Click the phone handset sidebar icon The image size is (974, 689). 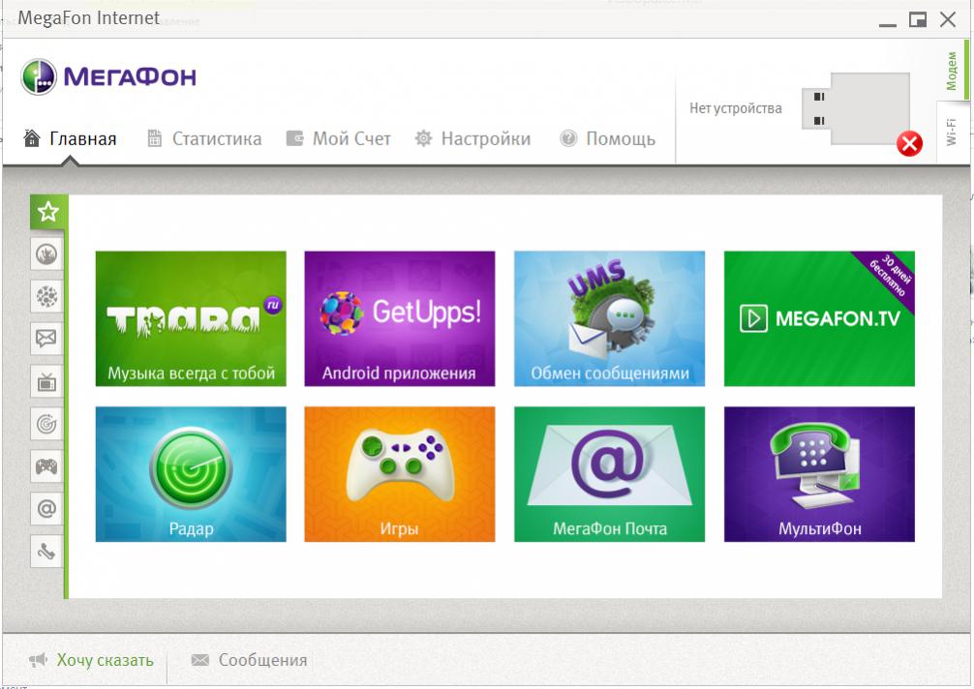click(x=46, y=552)
